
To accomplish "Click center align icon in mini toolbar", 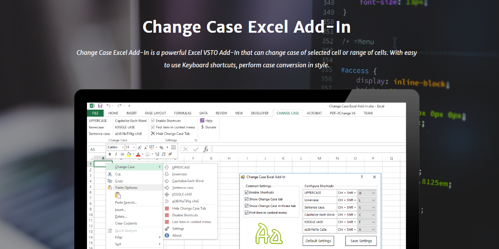I will coord(122,154).
